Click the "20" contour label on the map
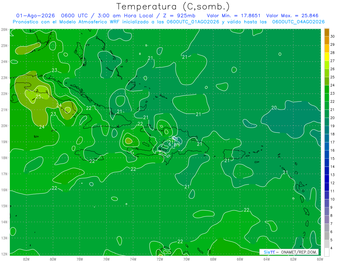 tap(274, 108)
